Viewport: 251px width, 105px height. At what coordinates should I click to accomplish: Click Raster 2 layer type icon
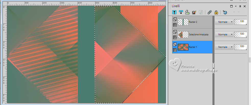(175, 19)
